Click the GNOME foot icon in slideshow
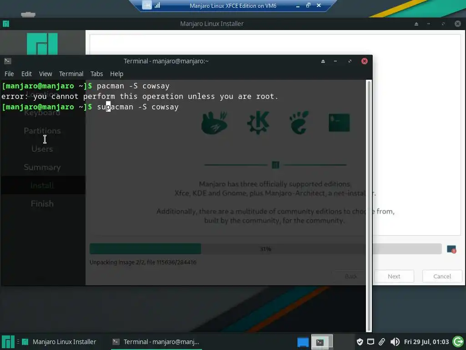The image size is (466, 350). [299, 122]
